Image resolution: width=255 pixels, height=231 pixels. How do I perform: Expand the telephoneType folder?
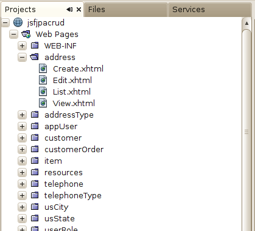point(22,195)
